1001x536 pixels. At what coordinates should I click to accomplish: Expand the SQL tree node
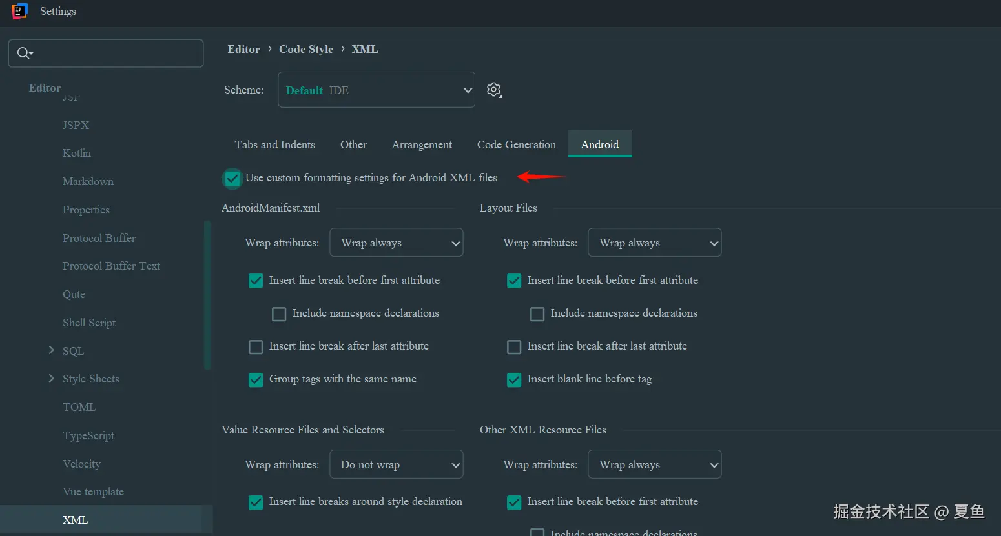52,350
